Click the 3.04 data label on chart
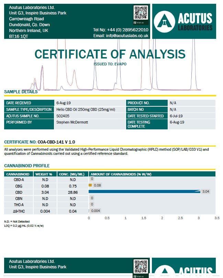Screen dimensions: 223x278 pyautogui.click(x=205, y=192)
